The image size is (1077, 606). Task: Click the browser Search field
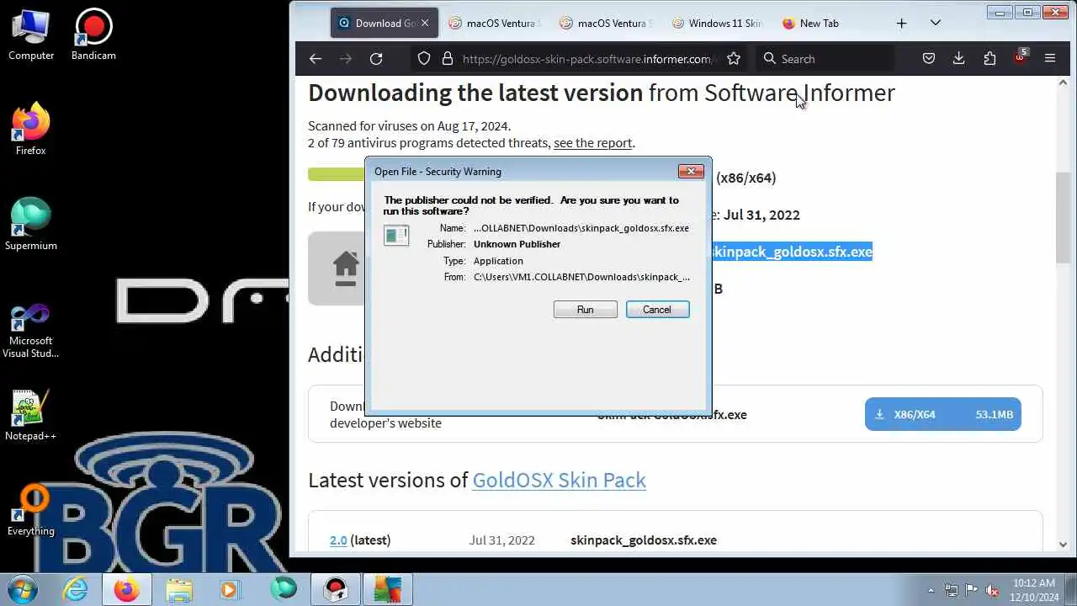coord(825,59)
